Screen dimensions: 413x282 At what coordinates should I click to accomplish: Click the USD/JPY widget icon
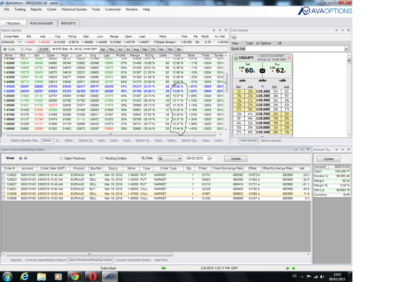[235, 58]
